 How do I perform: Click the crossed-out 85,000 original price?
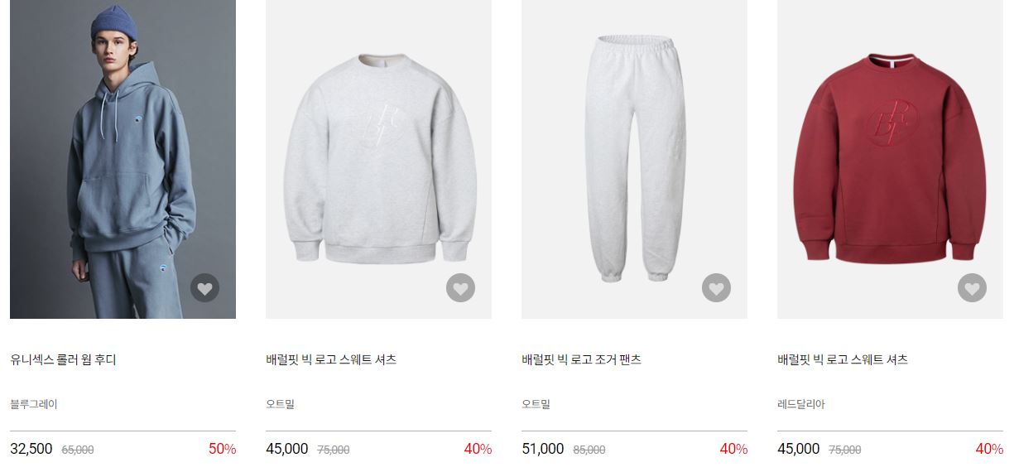(x=589, y=450)
